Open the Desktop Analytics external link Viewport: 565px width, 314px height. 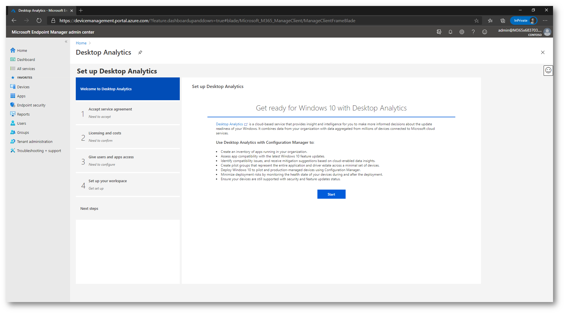point(232,124)
